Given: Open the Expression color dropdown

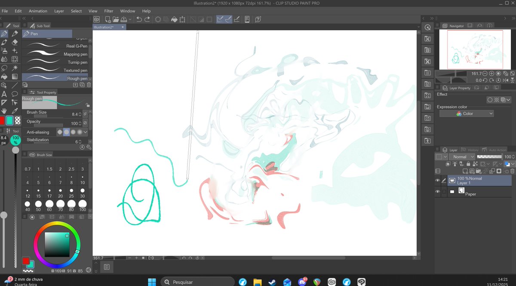Looking at the screenshot, I should [467, 114].
